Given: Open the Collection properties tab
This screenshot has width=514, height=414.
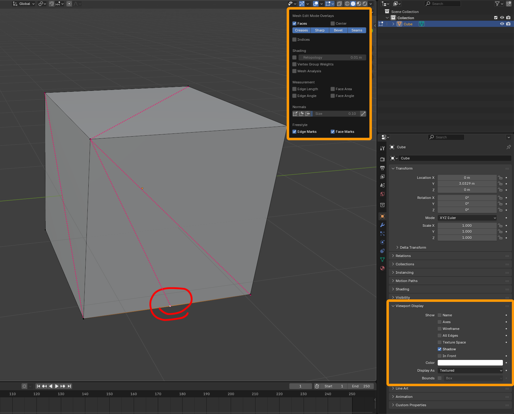Looking at the screenshot, I should [382, 205].
